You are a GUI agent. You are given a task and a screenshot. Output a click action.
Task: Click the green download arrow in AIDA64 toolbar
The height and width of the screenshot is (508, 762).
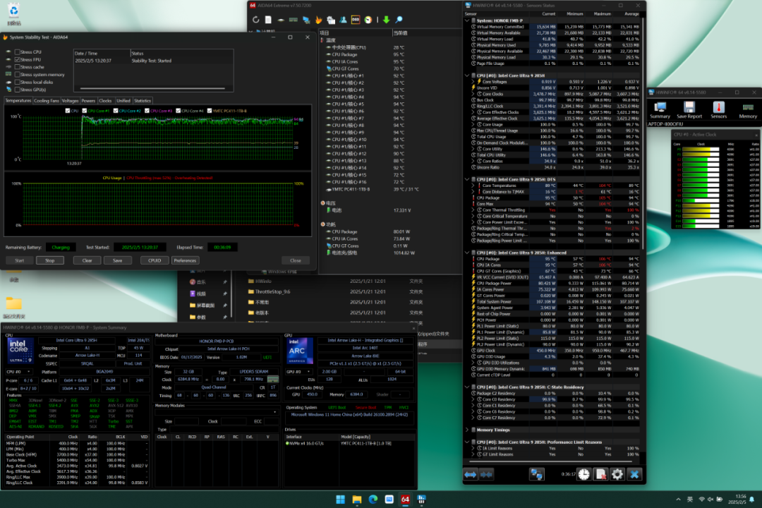[x=387, y=20]
